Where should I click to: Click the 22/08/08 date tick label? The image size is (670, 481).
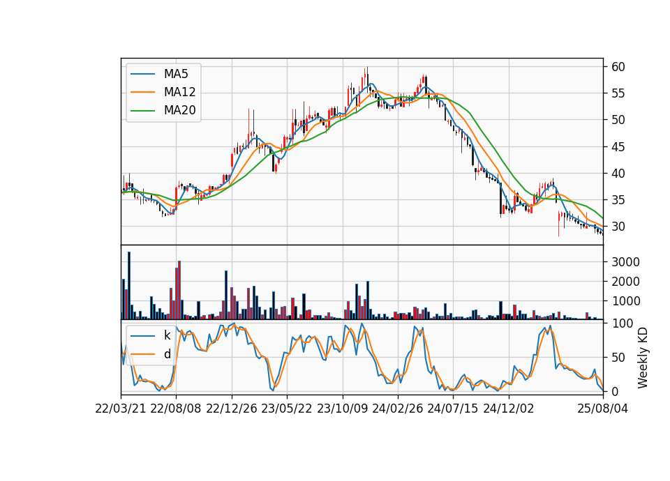[176, 409]
